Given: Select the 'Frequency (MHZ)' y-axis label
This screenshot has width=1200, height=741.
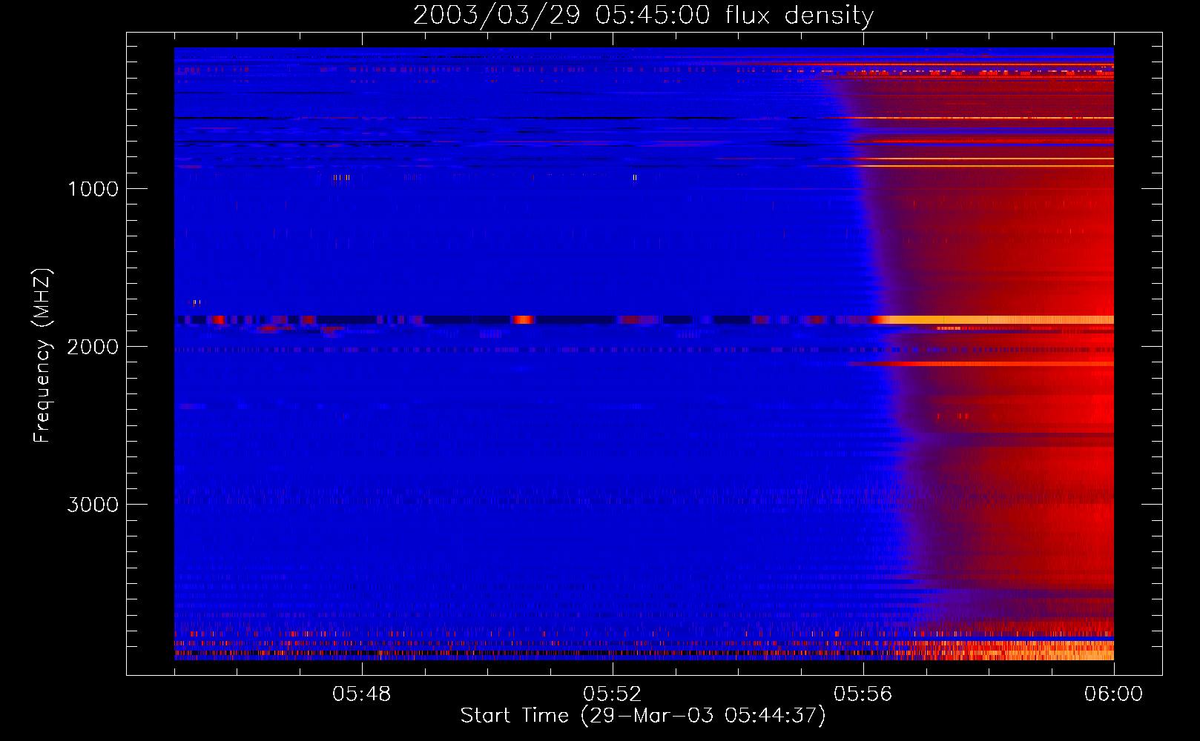Looking at the screenshot, I should 42,355.
